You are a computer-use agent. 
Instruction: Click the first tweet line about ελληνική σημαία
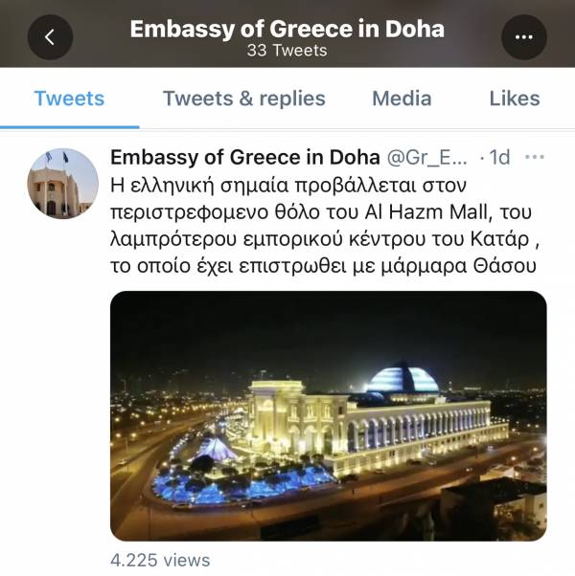click(x=288, y=186)
